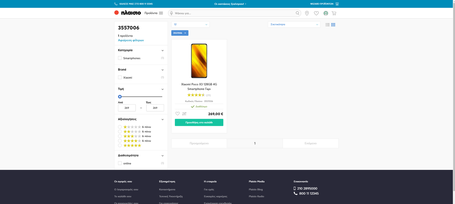
Task: Add Xiaomi Poco X3 to wishlist
Action: 177,114
